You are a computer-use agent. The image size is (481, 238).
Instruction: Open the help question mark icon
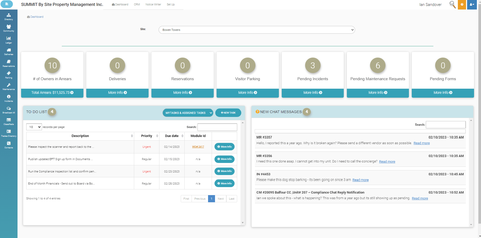click(x=462, y=5)
